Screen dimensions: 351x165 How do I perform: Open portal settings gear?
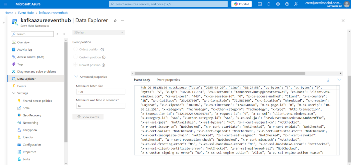(x=278, y=4)
